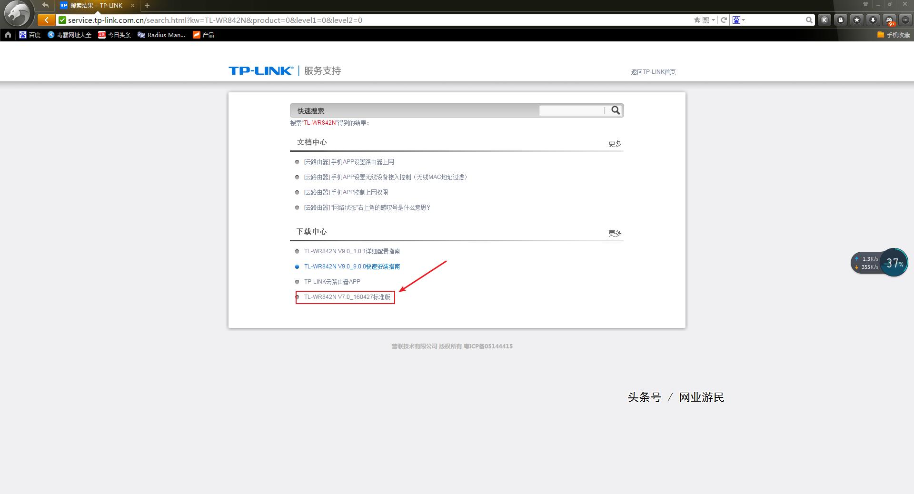Close the 搜索结果 - TP-LINK tab
Image resolution: width=914 pixels, height=494 pixels.
coord(132,6)
